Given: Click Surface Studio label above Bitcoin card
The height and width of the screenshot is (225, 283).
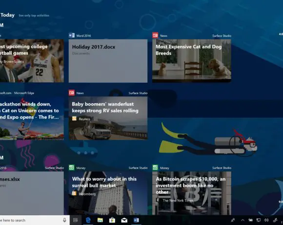Looking at the screenshot, I should (x=222, y=168).
